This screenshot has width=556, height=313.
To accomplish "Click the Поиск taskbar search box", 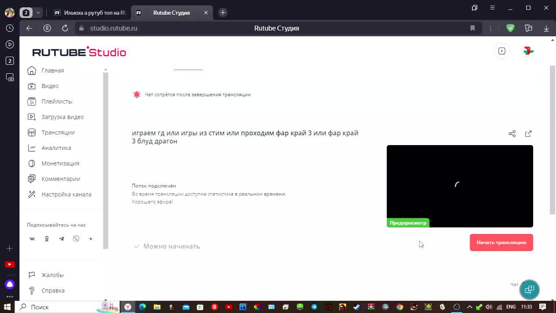I will pos(67,307).
